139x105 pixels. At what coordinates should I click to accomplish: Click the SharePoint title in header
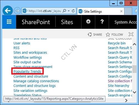(x=36, y=22)
